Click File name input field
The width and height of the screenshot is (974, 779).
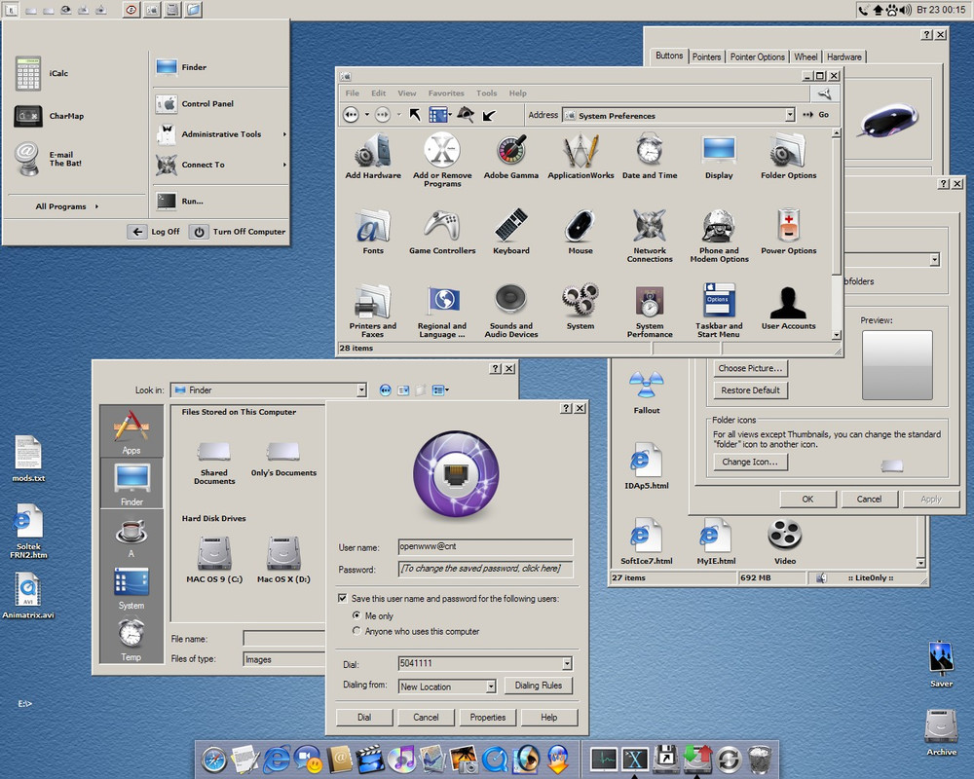point(283,639)
